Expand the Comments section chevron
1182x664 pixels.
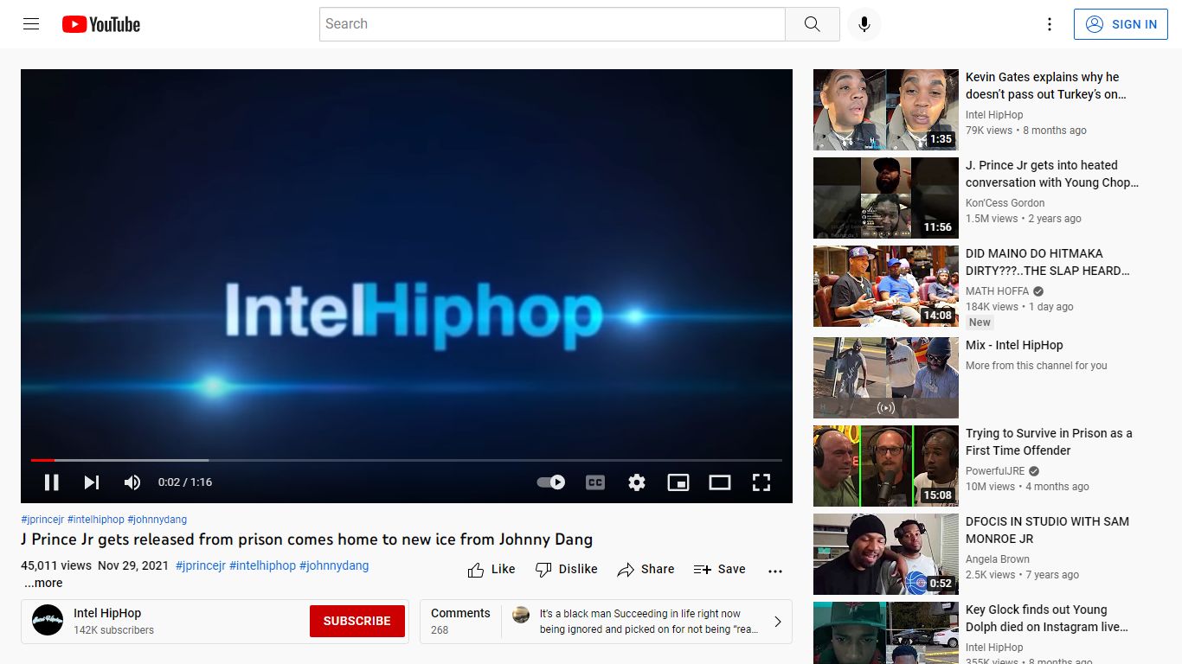click(x=777, y=621)
